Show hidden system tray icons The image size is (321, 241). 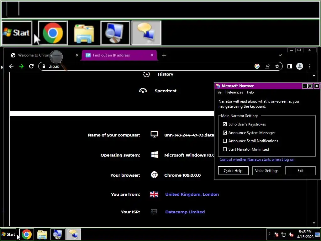tap(269, 234)
